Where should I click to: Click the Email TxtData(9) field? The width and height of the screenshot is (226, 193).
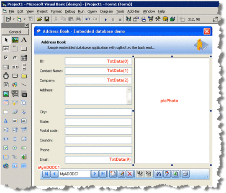tap(98, 159)
